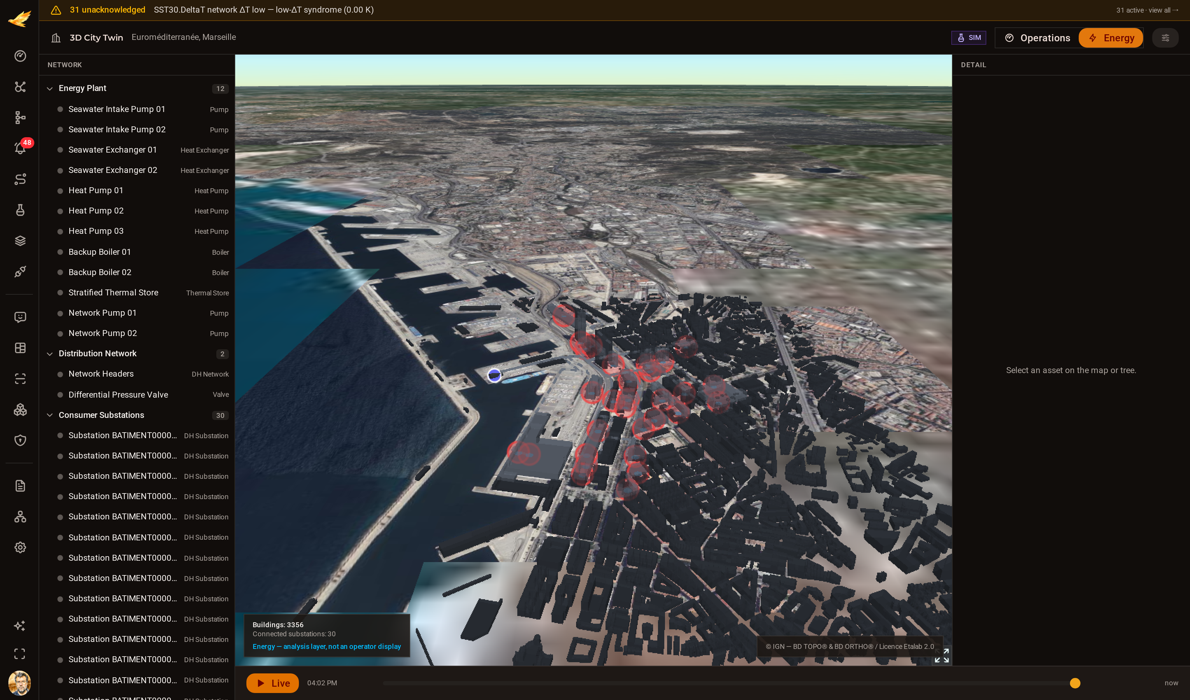Screen dimensions: 1190x700
Task: Open the user avatar profile
Action: pos(19,683)
